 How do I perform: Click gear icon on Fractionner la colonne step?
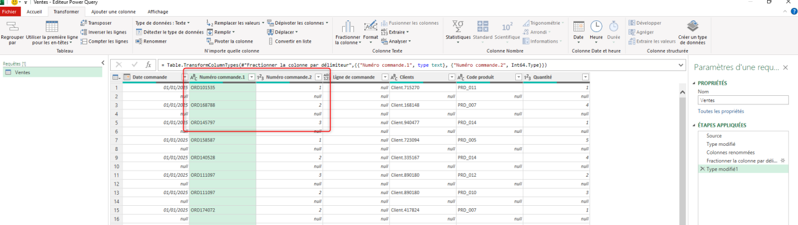(x=782, y=160)
